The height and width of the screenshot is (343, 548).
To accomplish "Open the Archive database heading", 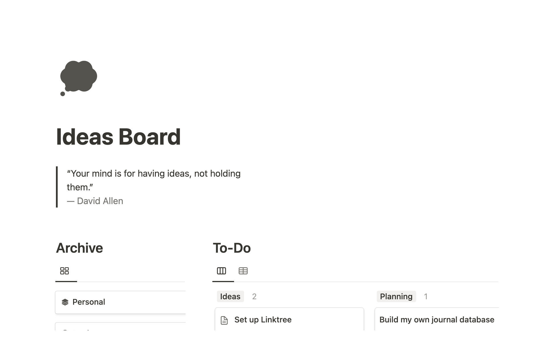I will (x=79, y=248).
